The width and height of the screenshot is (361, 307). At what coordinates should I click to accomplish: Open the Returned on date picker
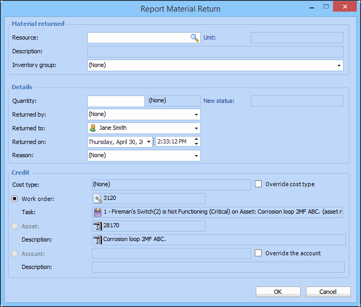149,142
